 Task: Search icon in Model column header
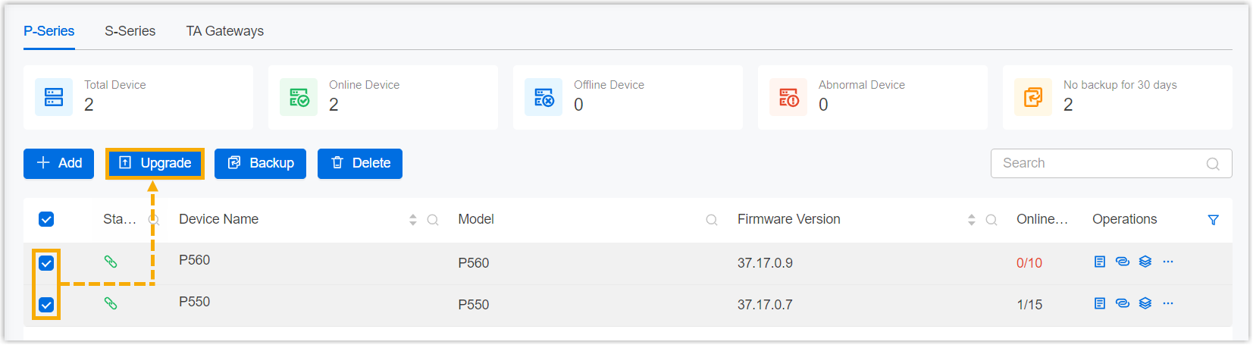point(712,220)
